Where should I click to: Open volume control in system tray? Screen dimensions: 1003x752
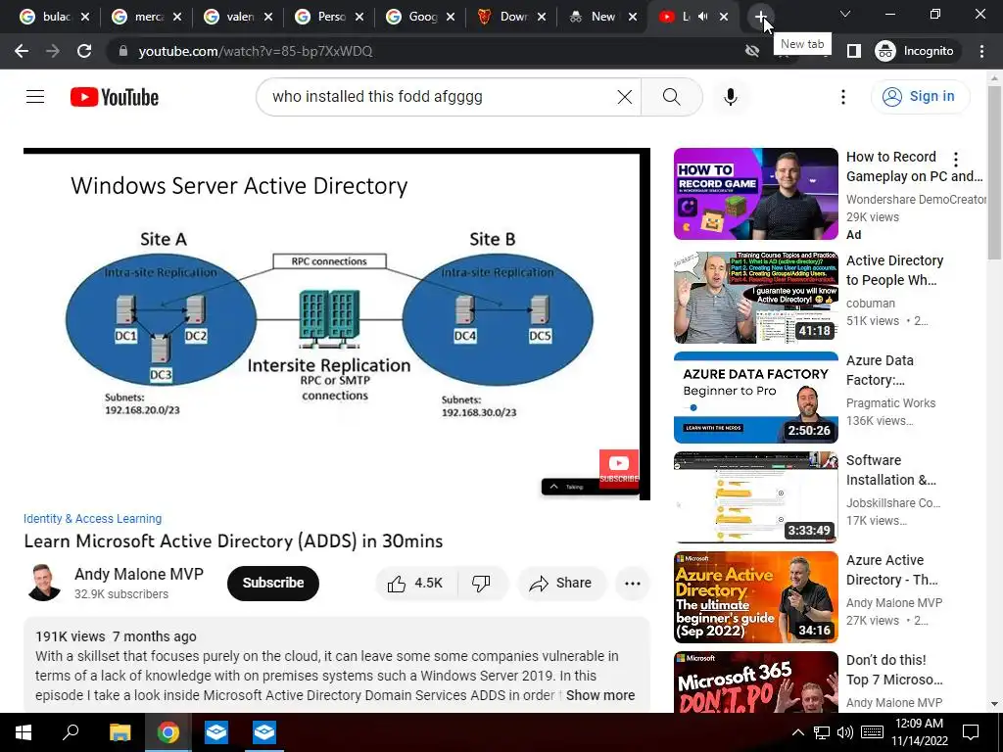click(845, 732)
